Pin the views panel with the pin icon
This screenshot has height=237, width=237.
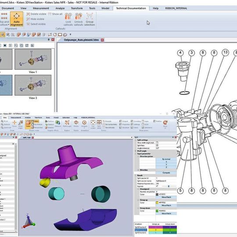tap(49, 39)
